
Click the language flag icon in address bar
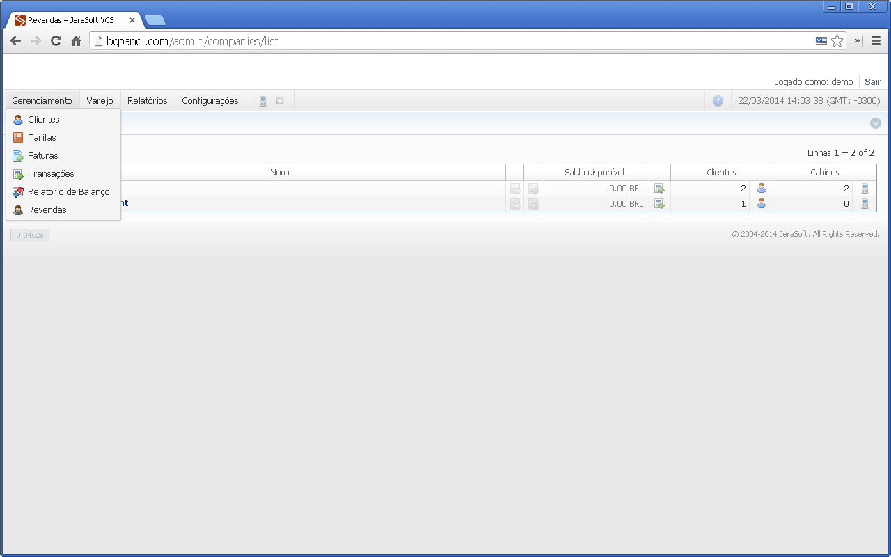(821, 41)
